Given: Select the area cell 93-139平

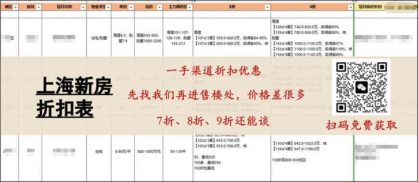Looking at the screenshot, I should (178, 152).
